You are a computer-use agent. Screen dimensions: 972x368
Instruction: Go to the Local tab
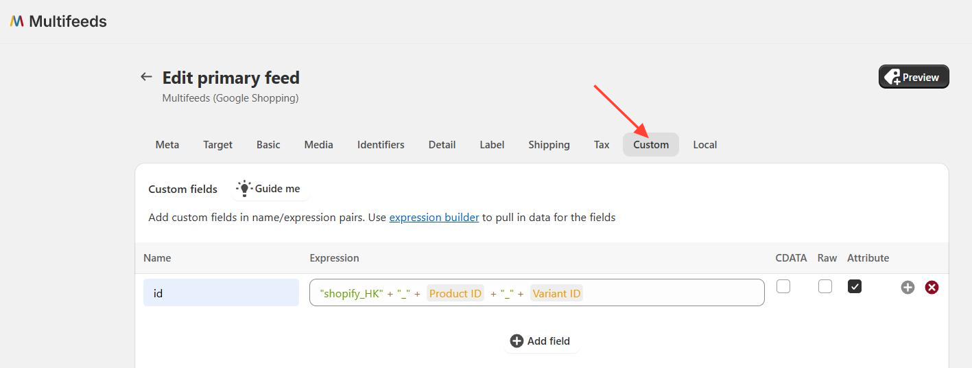pyautogui.click(x=704, y=145)
